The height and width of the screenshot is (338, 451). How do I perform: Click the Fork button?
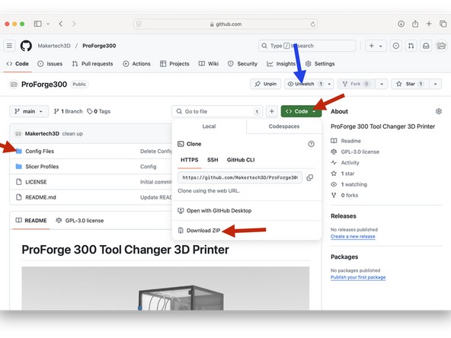(x=356, y=84)
